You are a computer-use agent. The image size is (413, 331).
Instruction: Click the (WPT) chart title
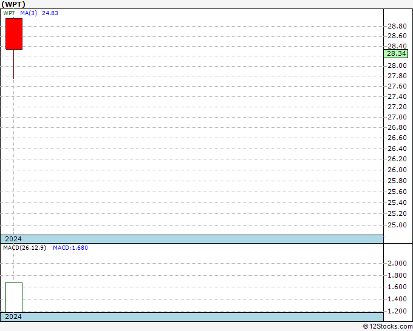point(13,4)
